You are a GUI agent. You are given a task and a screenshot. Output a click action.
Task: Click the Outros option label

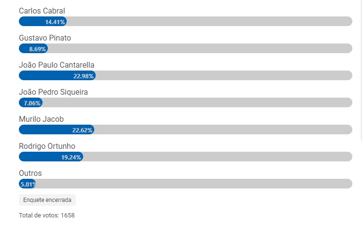click(x=30, y=173)
